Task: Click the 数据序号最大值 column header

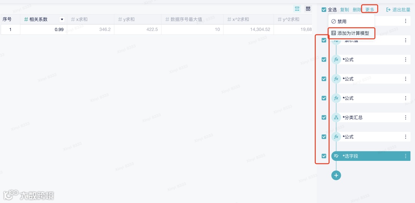Action: (x=193, y=19)
